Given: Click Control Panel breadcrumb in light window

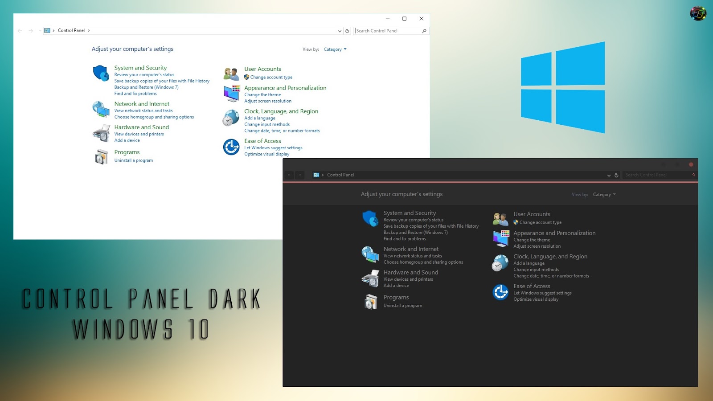Looking at the screenshot, I should (71, 31).
